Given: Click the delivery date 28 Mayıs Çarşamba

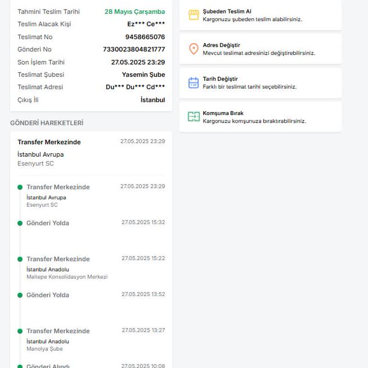Looking at the screenshot, I should [135, 11].
